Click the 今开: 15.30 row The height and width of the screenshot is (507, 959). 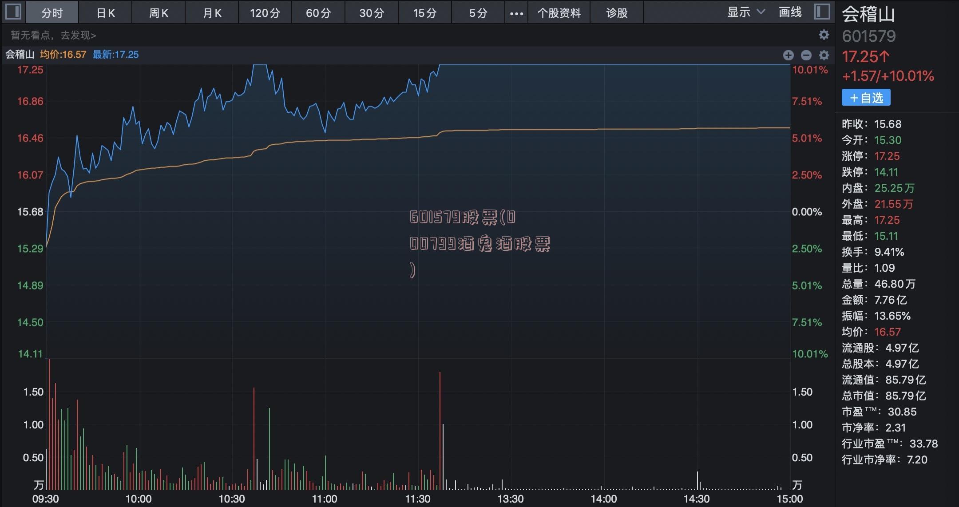(872, 140)
